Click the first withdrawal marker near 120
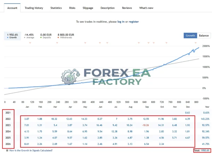This screenshot has width=212, height=154. click(x=30, y=43)
